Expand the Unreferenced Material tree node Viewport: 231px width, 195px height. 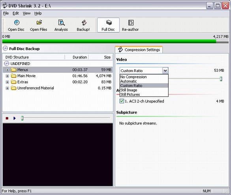pos(7,88)
